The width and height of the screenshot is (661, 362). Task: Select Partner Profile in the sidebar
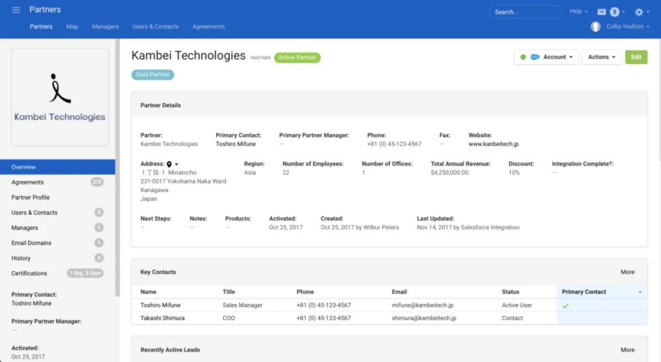[x=30, y=198]
